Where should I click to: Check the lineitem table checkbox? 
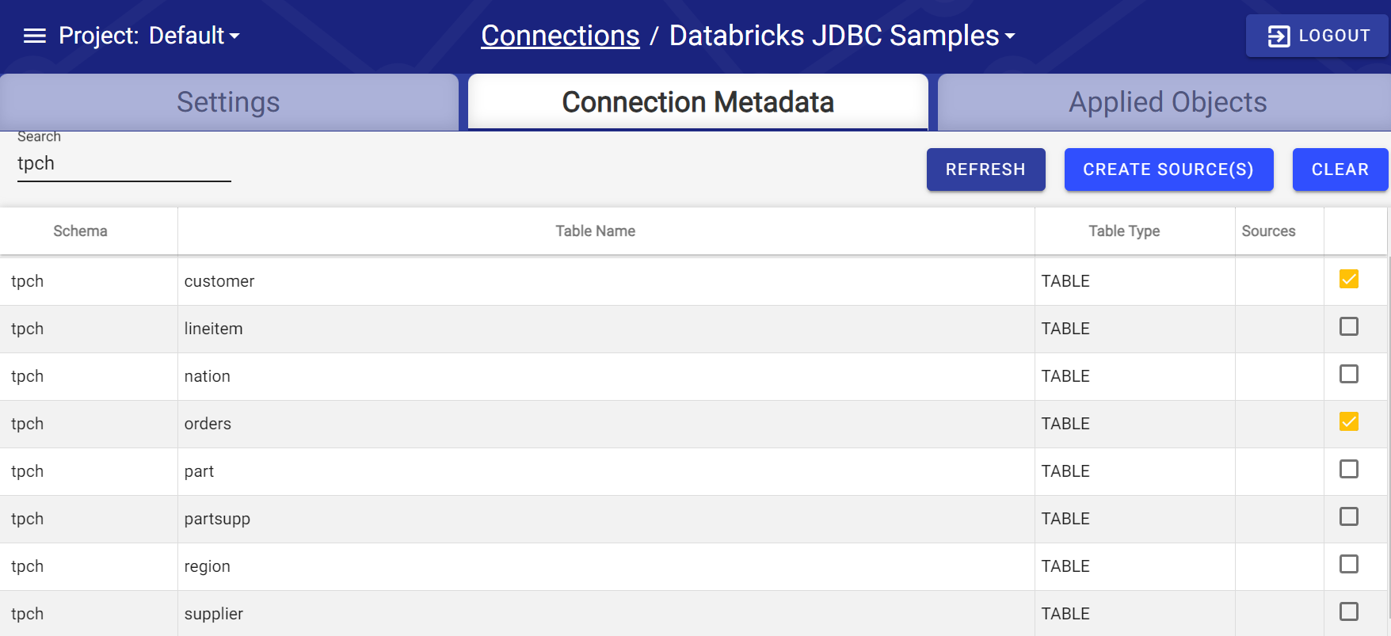(1349, 326)
